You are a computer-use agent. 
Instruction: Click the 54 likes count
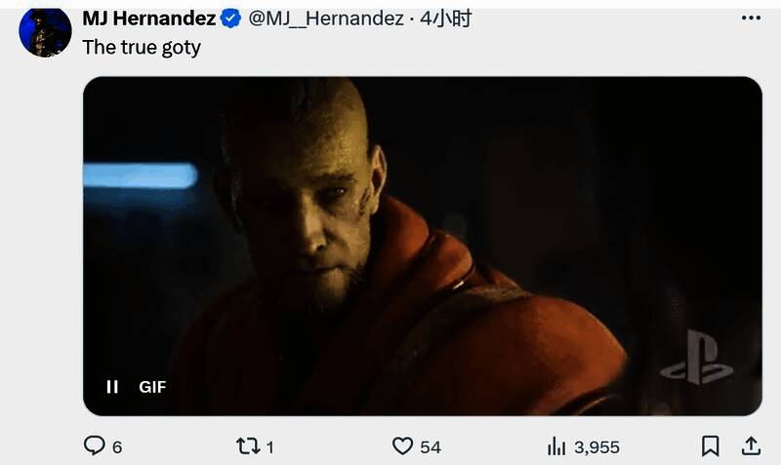pos(430,447)
